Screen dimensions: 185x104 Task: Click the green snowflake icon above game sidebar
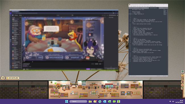[x=182, y=71]
